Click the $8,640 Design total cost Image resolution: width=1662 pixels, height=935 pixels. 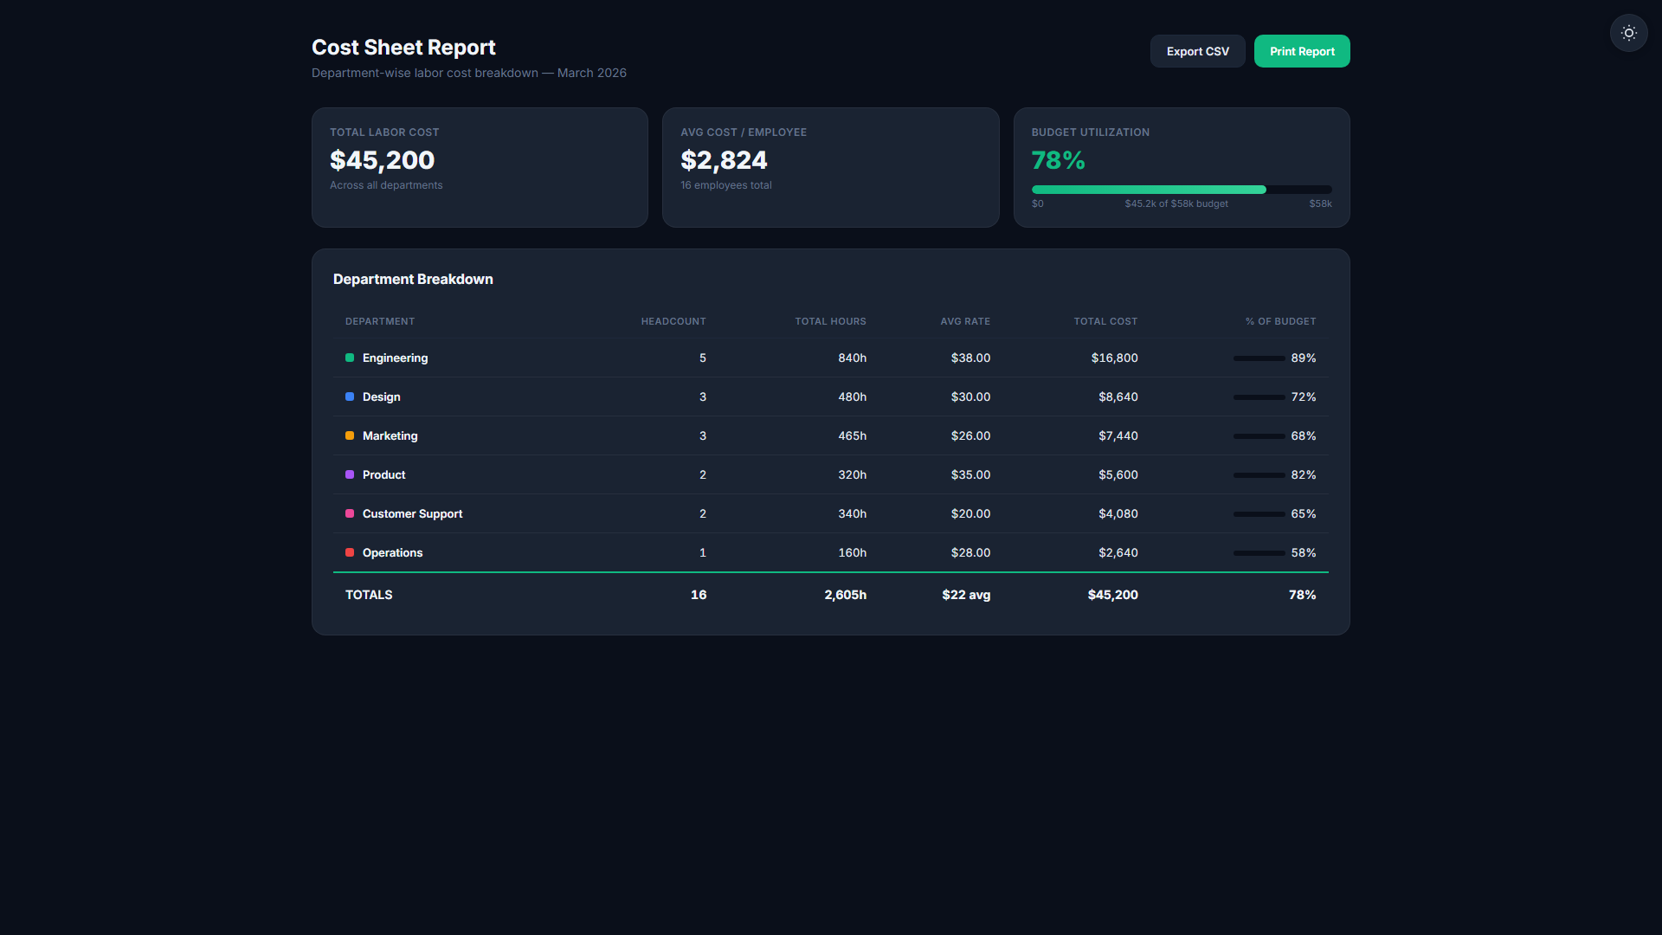[x=1118, y=397]
